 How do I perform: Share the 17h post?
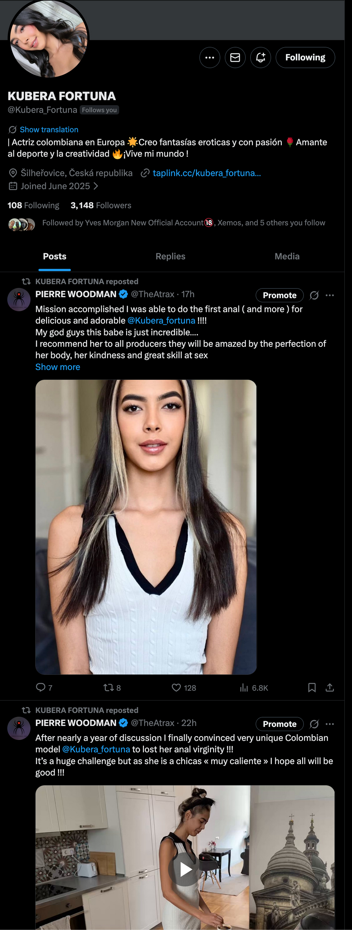coord(330,687)
